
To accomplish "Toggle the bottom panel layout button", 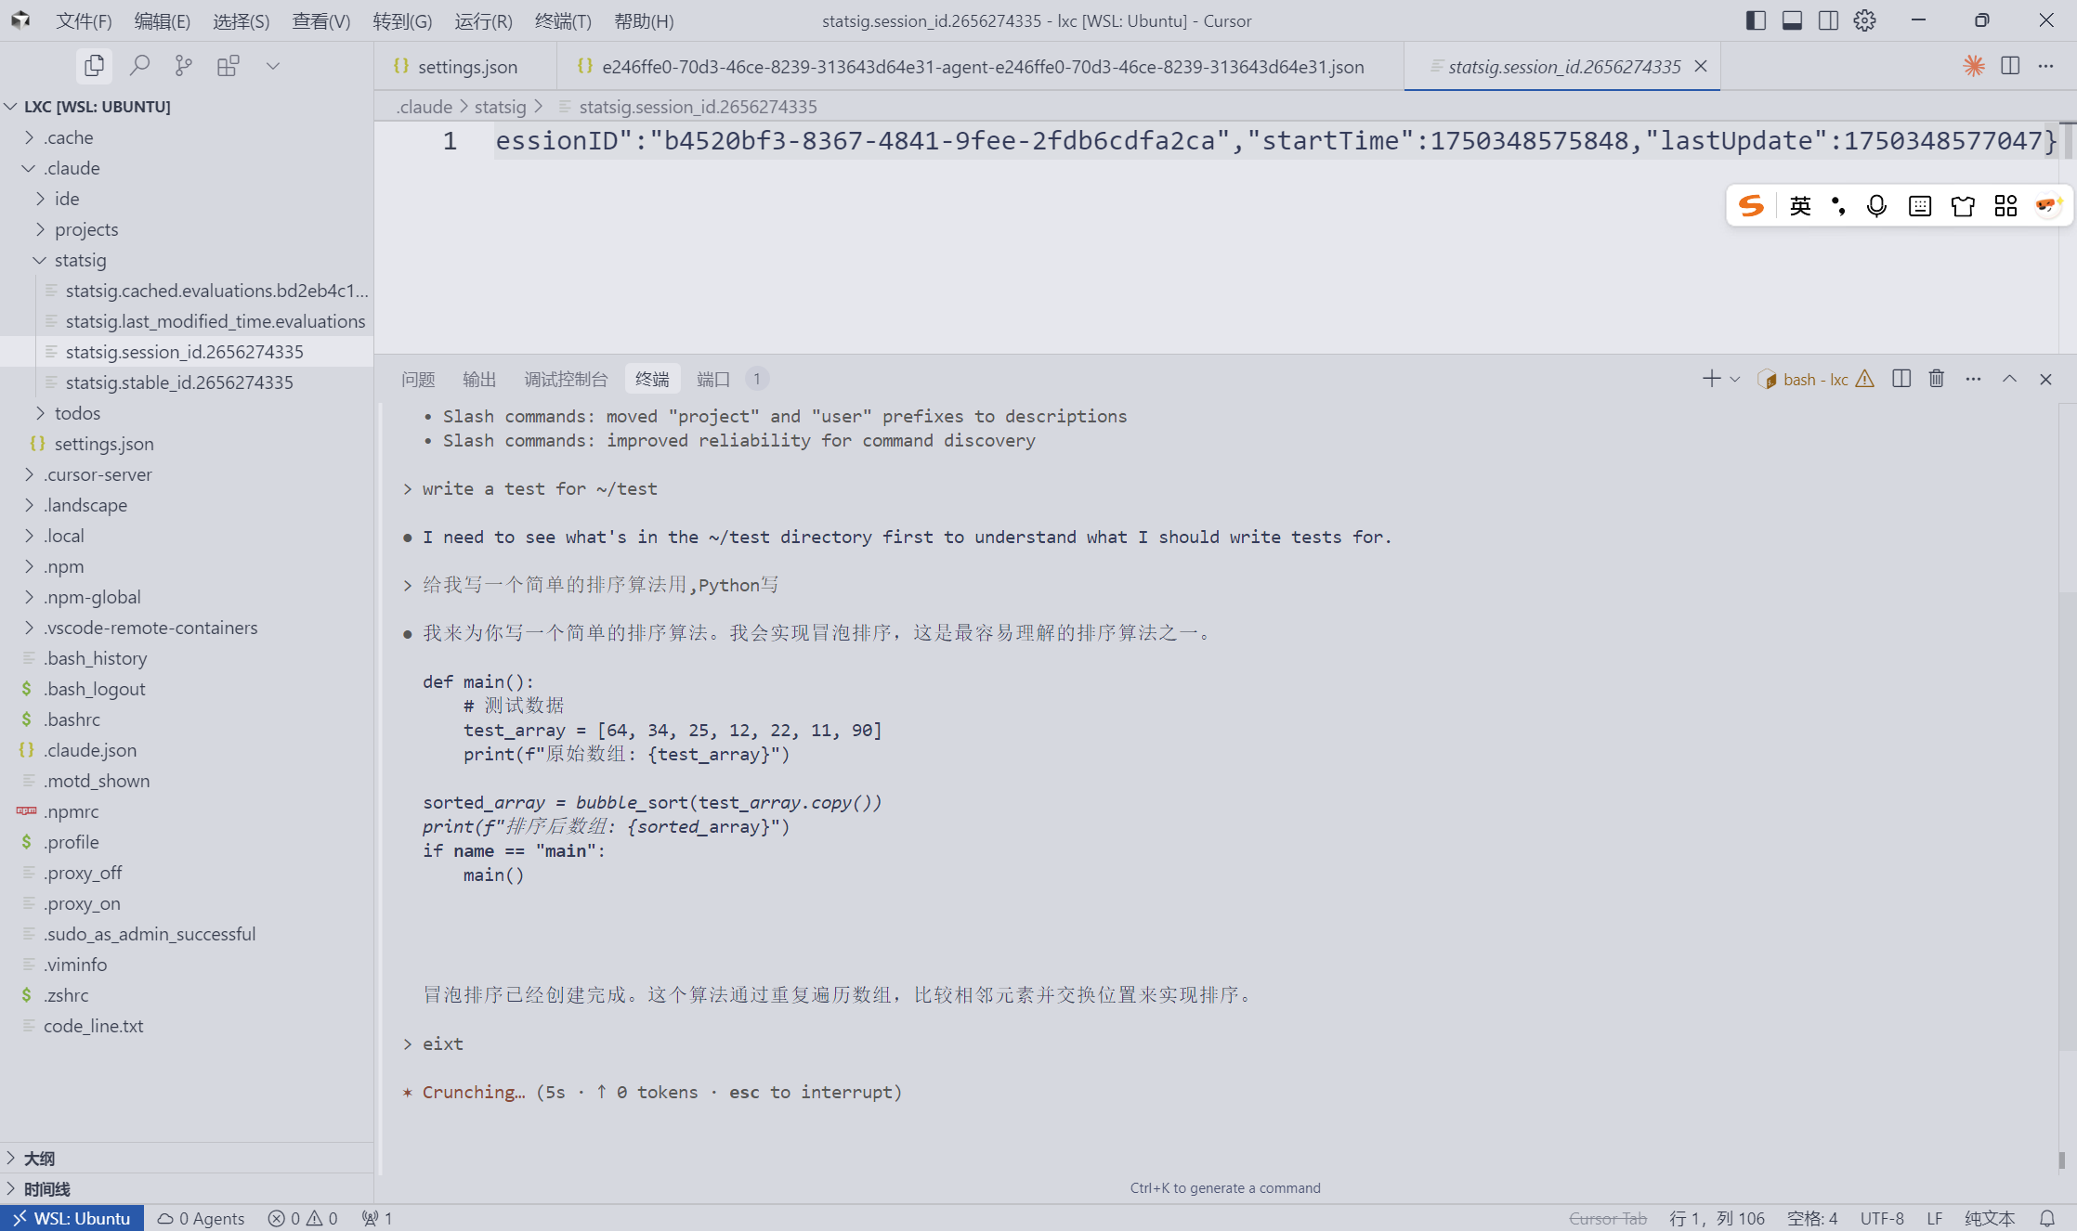I will [x=1792, y=20].
